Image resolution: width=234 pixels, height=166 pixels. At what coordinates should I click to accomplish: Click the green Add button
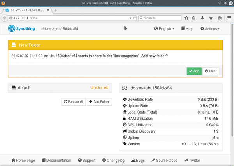click(194, 71)
